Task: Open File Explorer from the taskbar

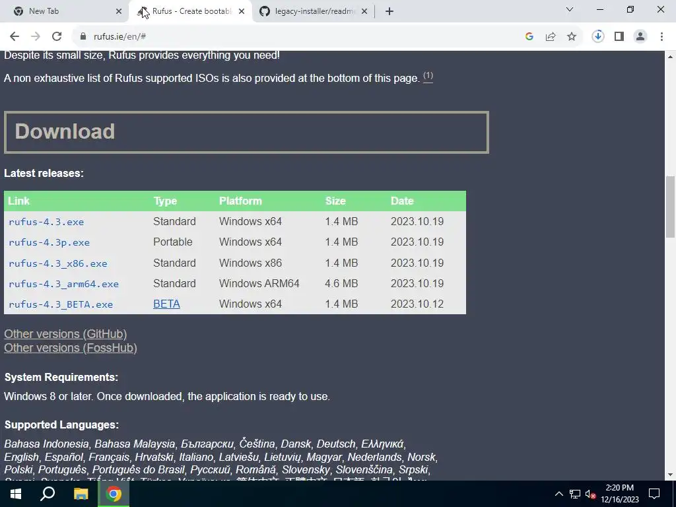Action: click(x=81, y=494)
